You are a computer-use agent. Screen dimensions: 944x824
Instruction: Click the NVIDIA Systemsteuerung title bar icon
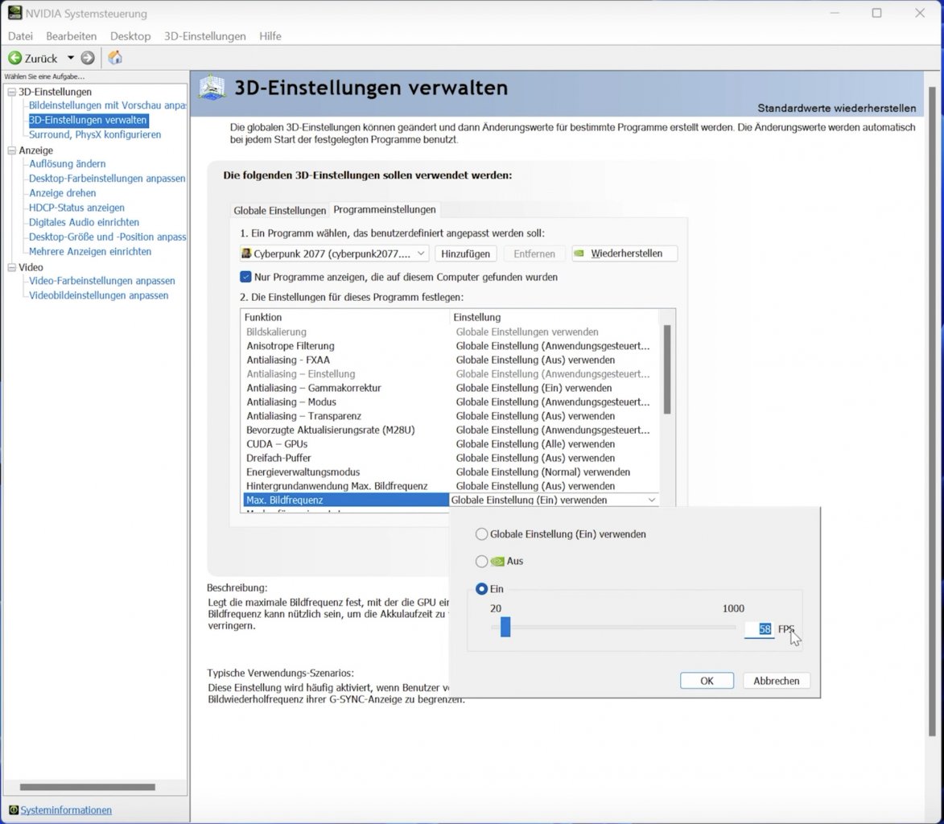click(14, 13)
